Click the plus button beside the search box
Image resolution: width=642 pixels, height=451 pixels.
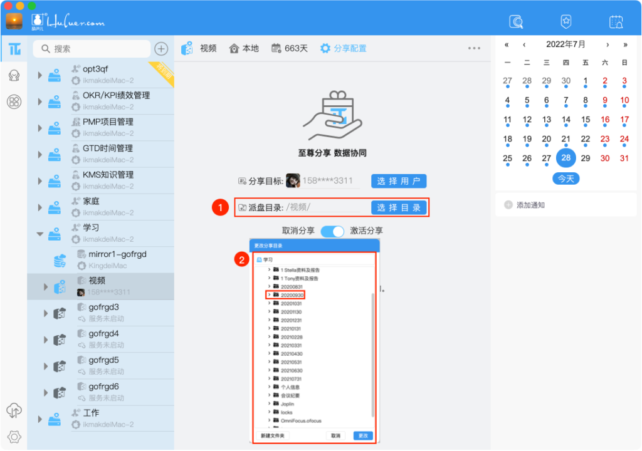tap(161, 49)
